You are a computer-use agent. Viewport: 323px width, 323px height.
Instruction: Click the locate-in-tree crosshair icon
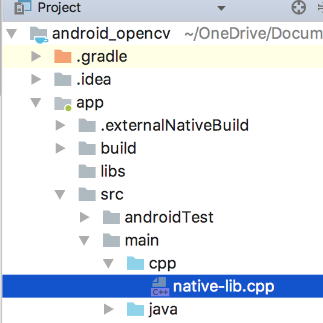[298, 7]
